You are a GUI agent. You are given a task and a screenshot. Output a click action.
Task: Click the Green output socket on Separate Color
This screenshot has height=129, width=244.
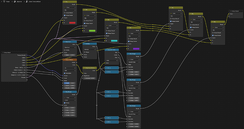coord(119,55)
